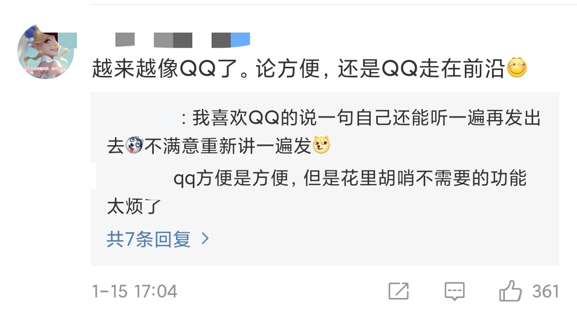
Task: Tap the 太烦了 line of reply
Action: pyautogui.click(x=134, y=206)
